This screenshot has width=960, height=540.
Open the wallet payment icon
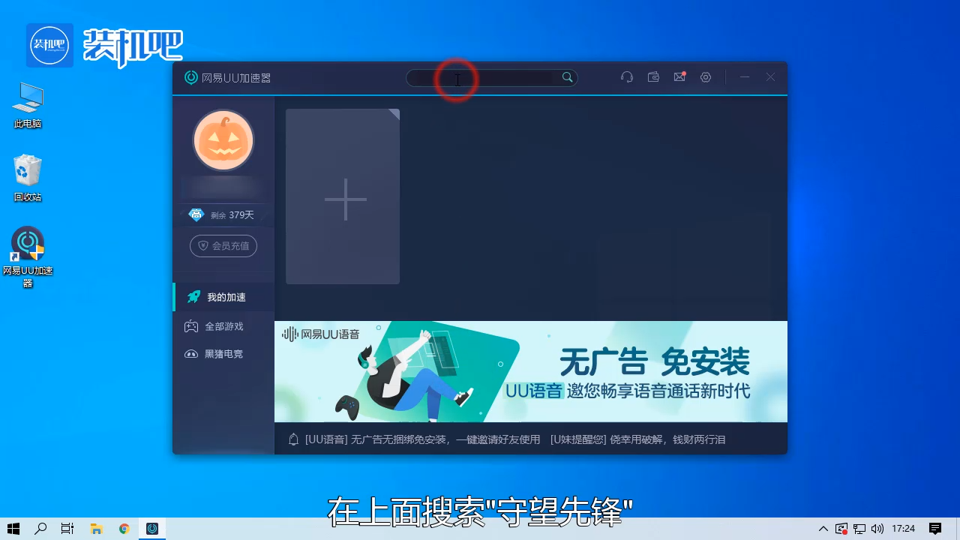[653, 77]
